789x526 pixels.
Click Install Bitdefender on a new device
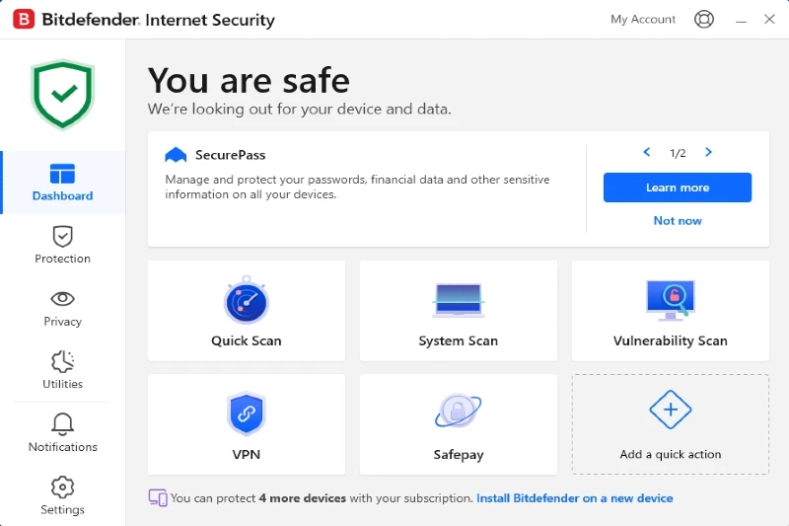point(575,498)
